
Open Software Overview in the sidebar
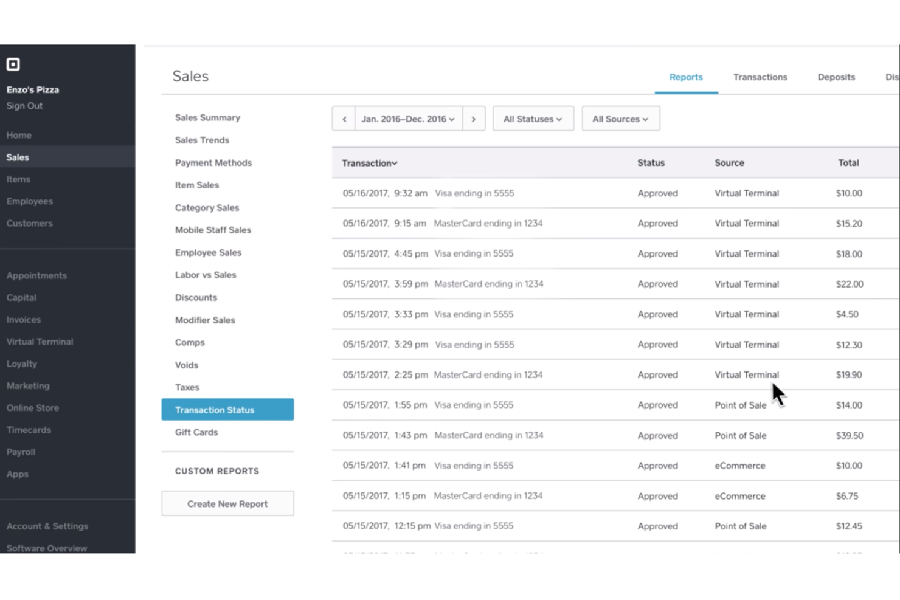pyautogui.click(x=47, y=548)
